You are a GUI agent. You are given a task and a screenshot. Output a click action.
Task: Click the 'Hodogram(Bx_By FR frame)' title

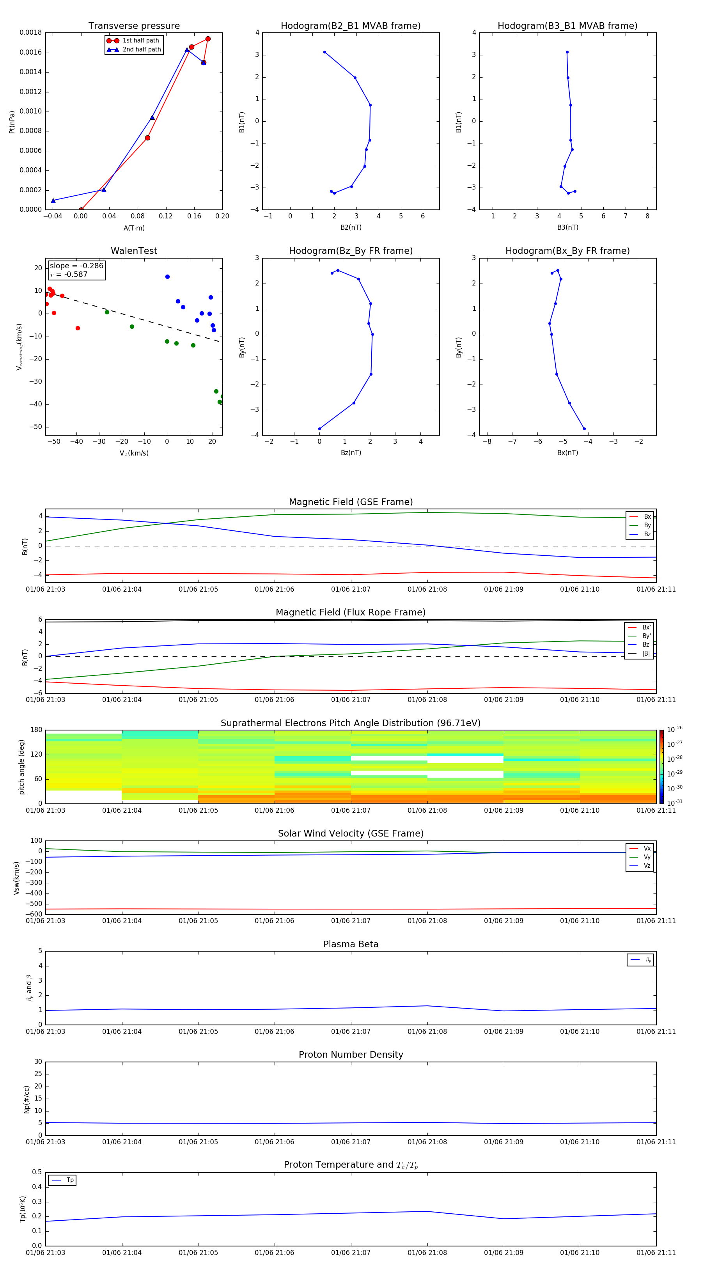[567, 251]
